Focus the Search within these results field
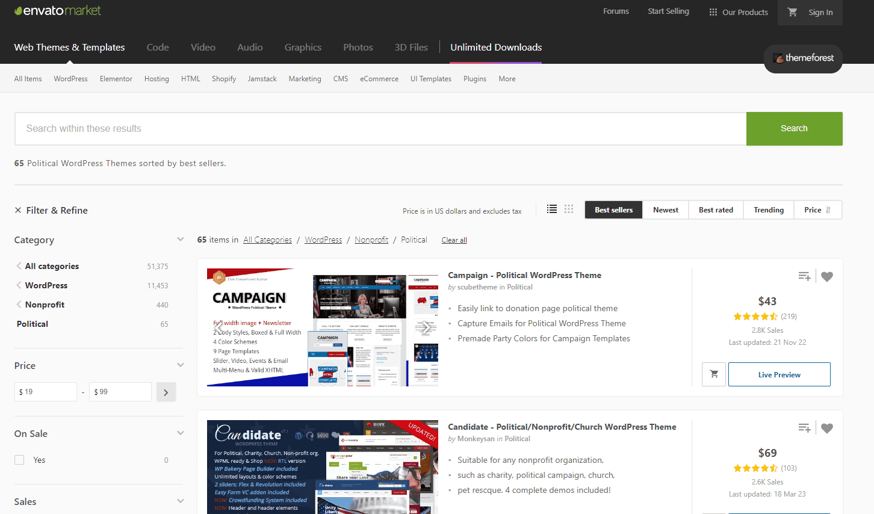Screen dimensions: 874x514 (380, 129)
